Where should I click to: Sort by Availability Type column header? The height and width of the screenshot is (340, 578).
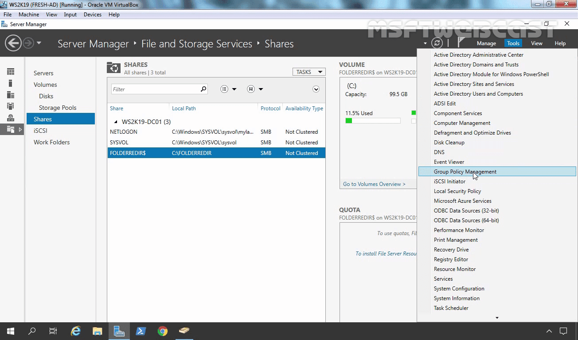click(304, 108)
